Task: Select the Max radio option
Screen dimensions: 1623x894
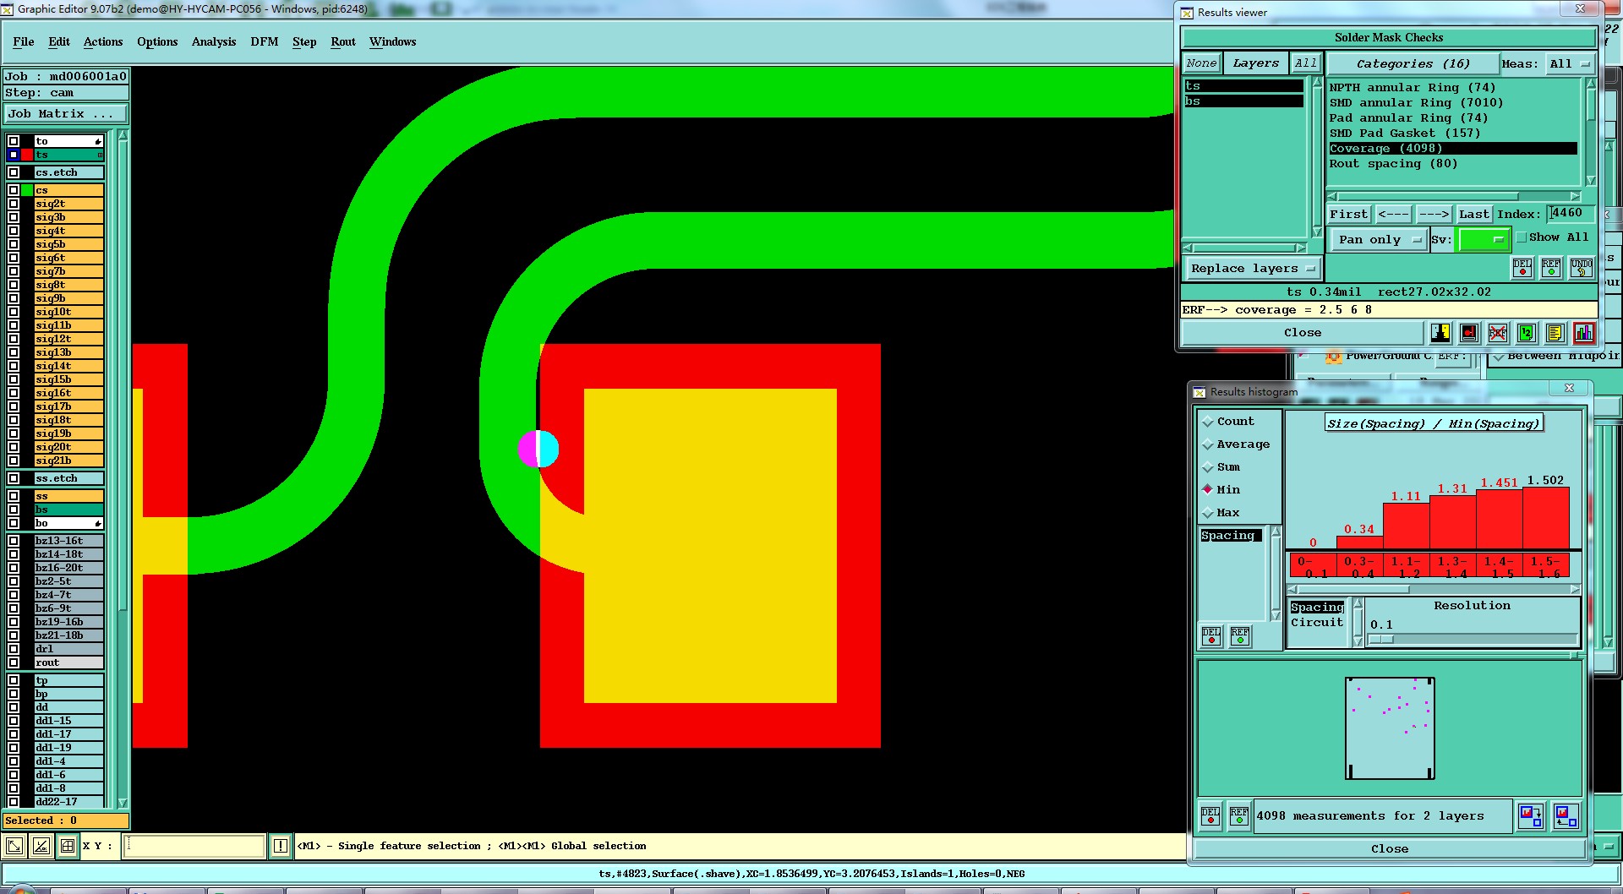Action: pos(1208,513)
